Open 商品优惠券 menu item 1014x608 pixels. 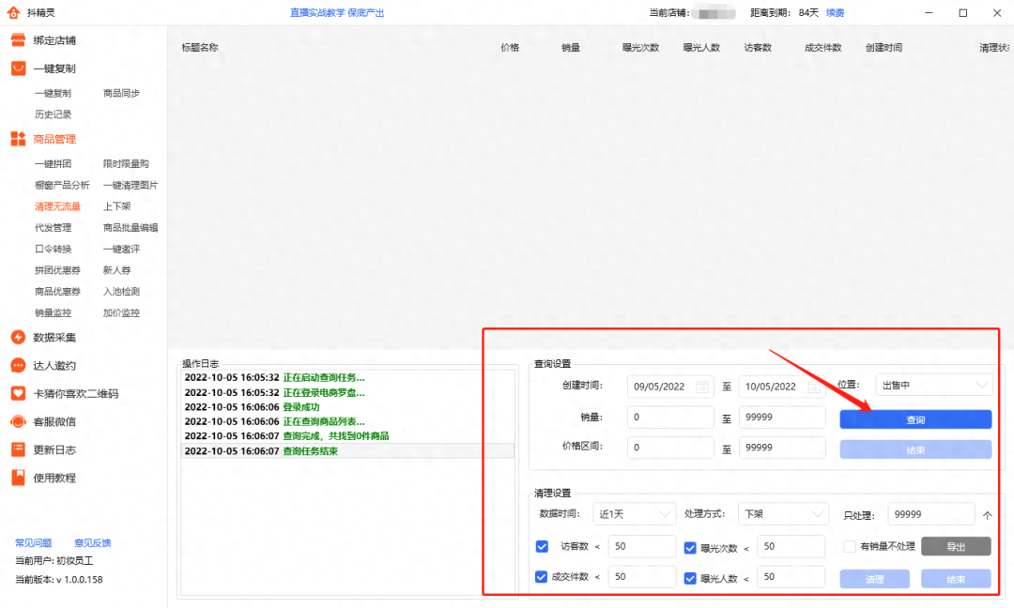57,292
